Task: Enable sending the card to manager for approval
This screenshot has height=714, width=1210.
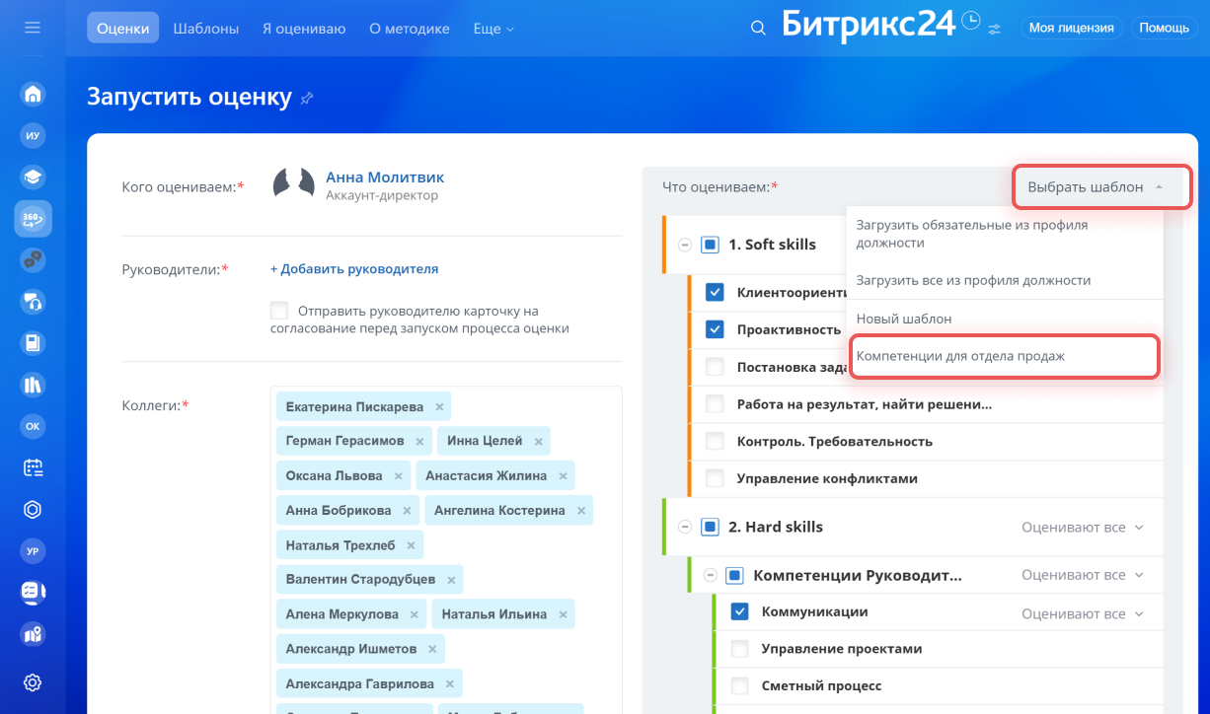Action: tap(279, 310)
